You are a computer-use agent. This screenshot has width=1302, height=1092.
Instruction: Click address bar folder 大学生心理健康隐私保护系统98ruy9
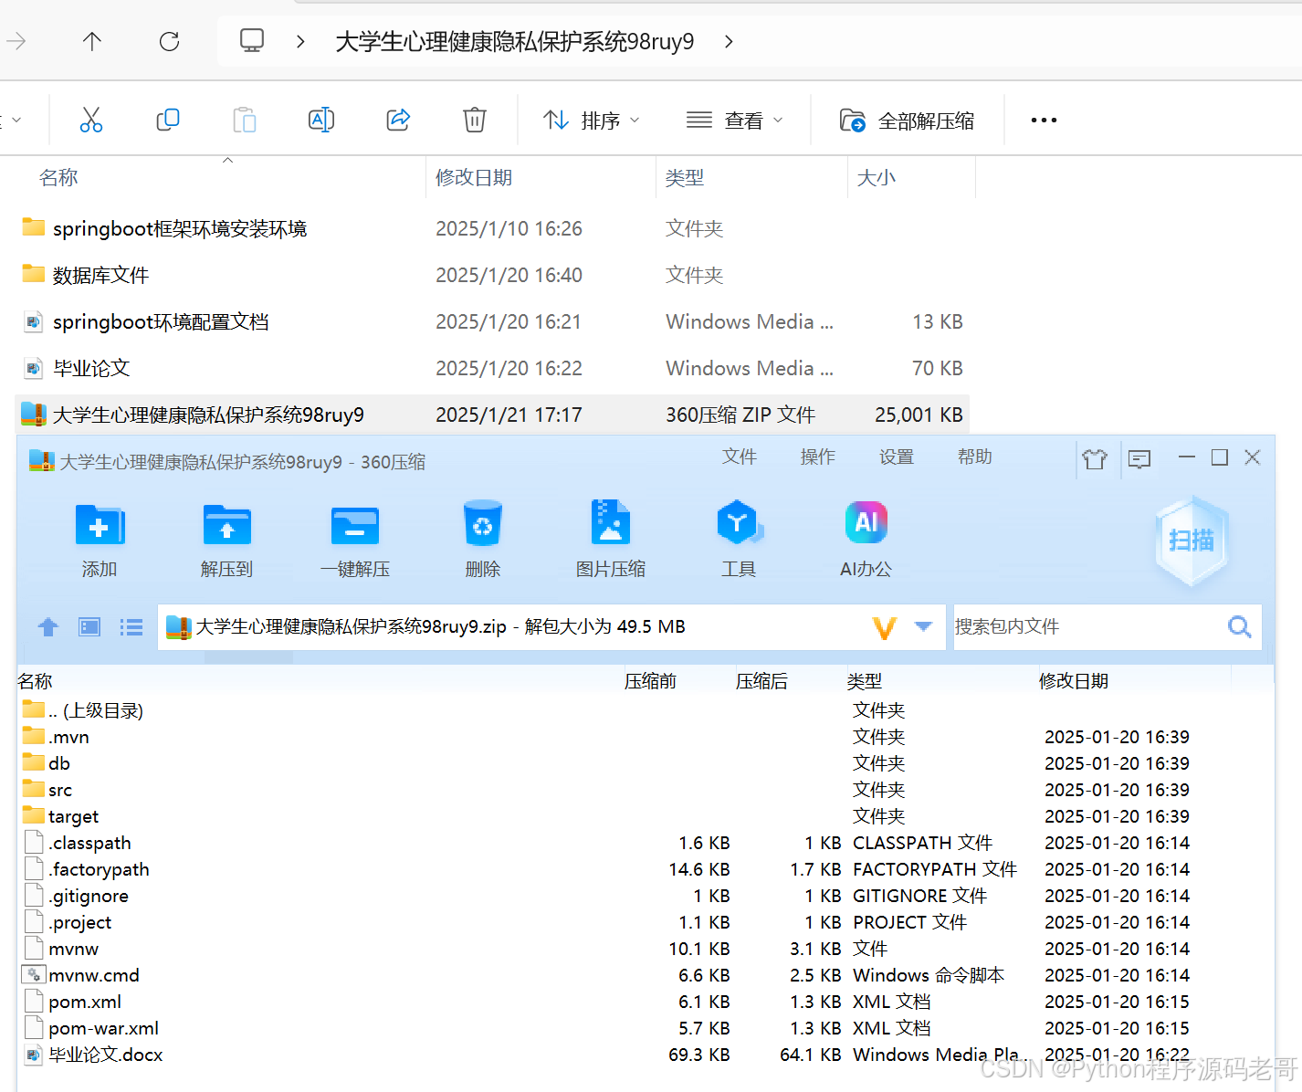[x=515, y=41]
